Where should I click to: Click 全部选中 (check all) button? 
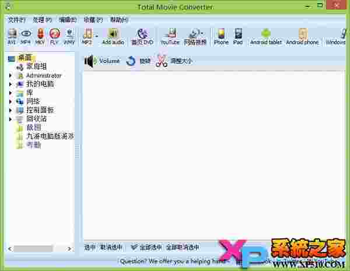click(x=146, y=247)
